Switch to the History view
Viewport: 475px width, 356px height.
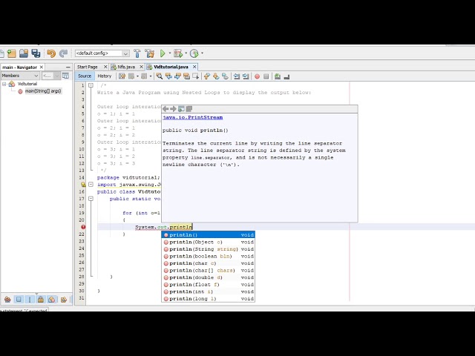coord(105,76)
